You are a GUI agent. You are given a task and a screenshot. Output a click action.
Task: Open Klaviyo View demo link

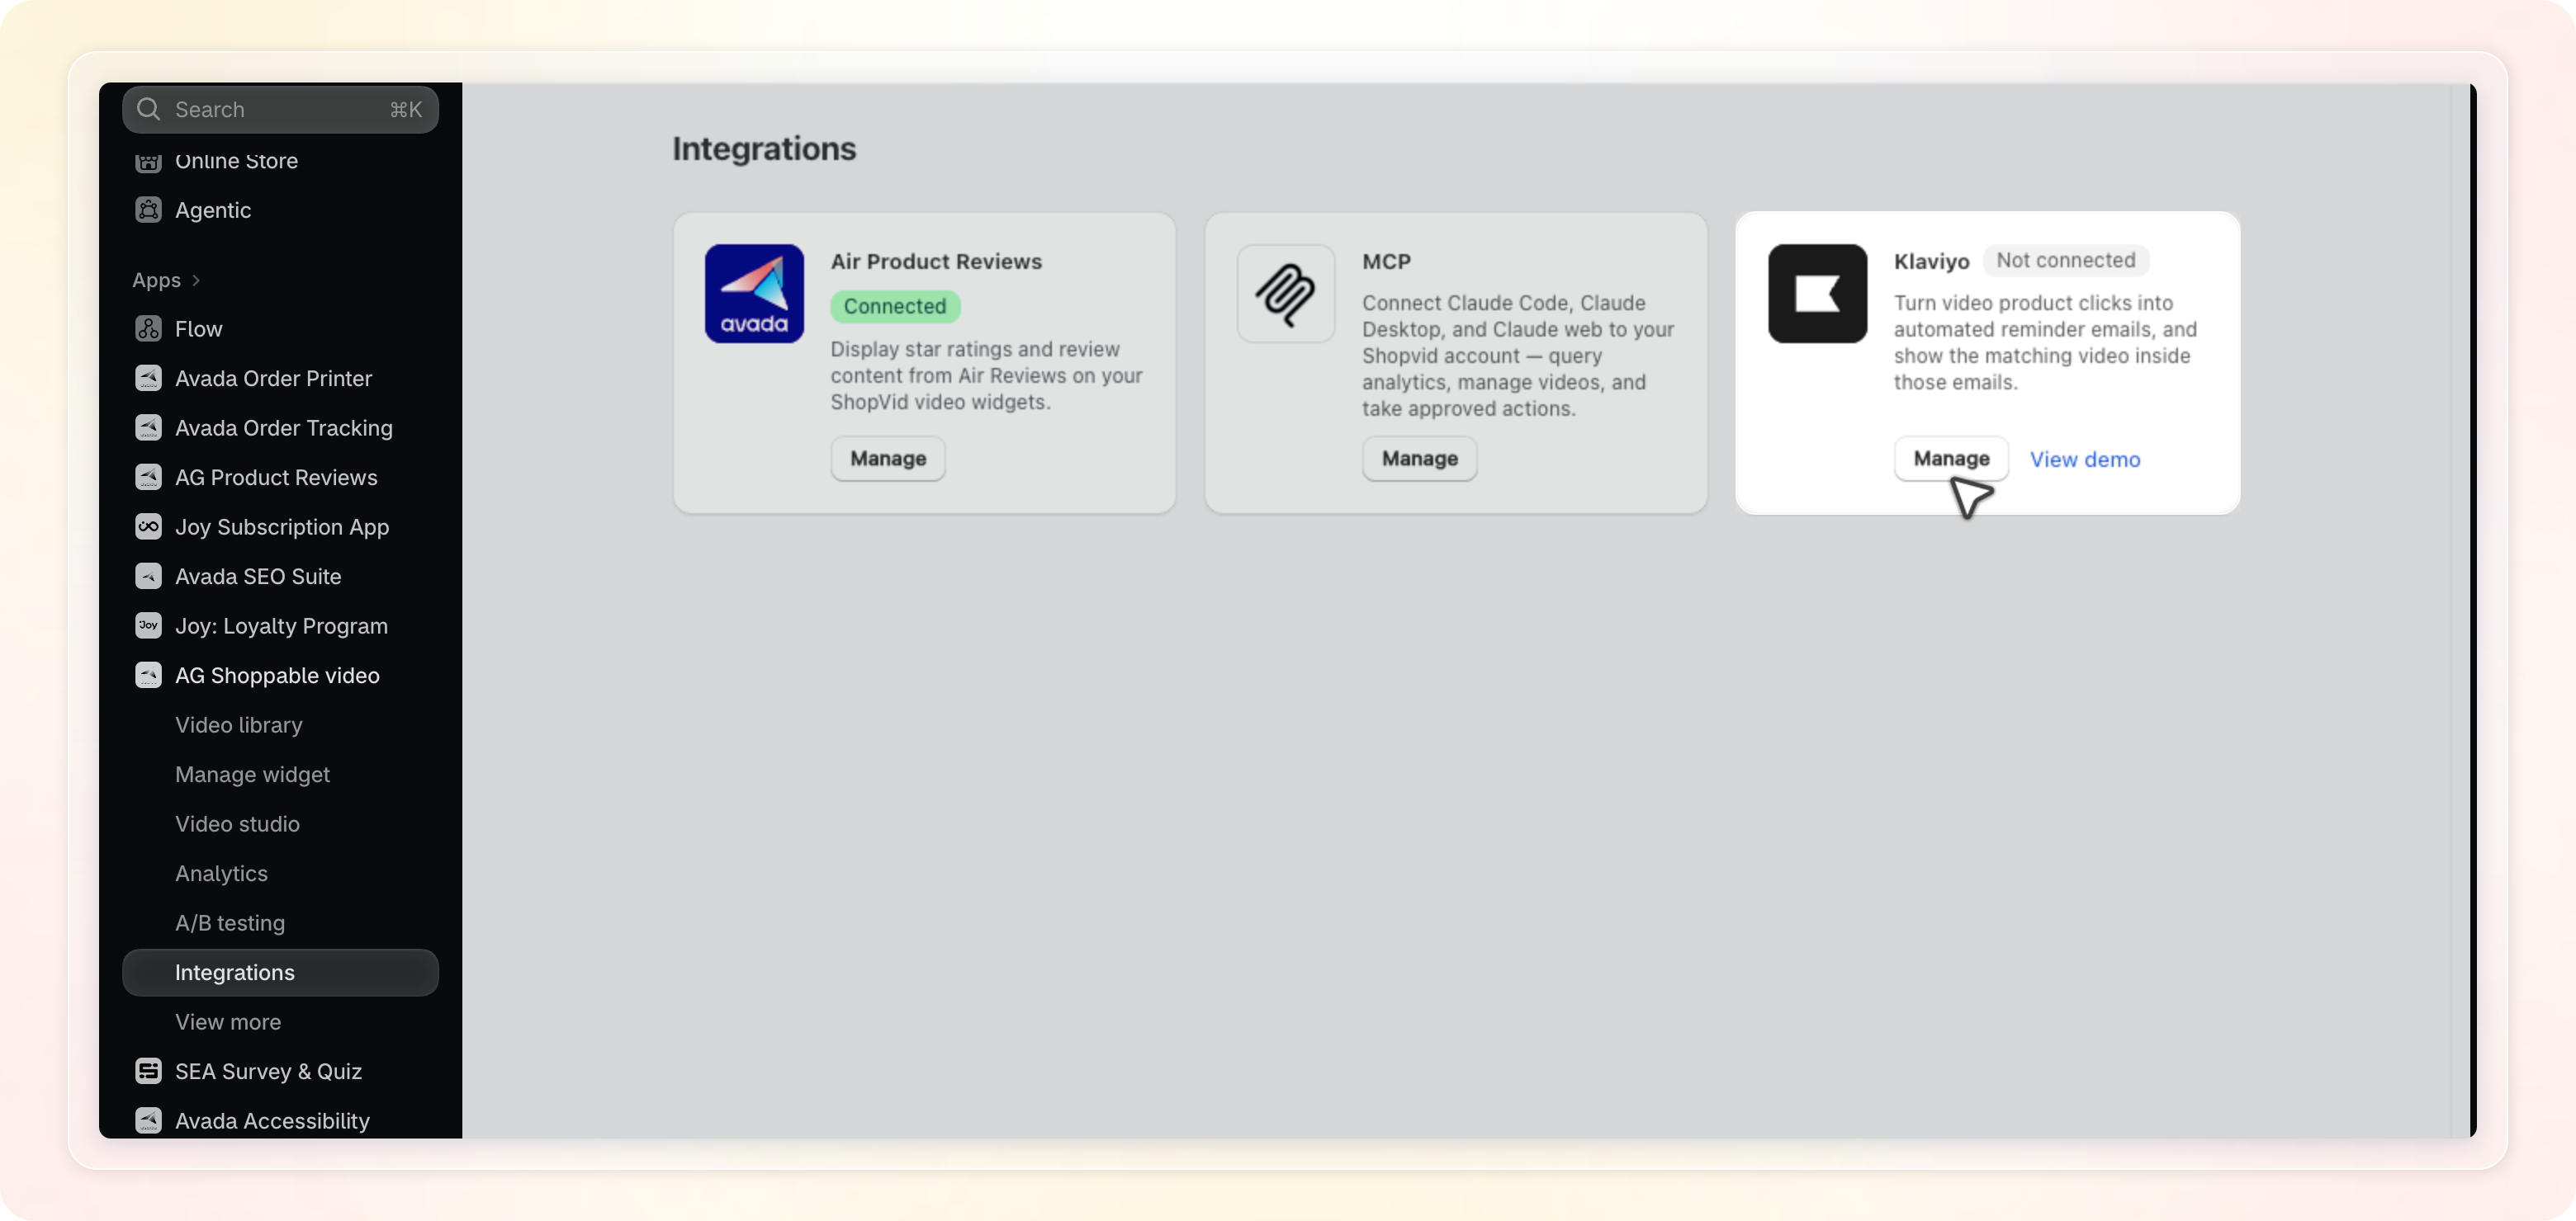coord(2085,460)
